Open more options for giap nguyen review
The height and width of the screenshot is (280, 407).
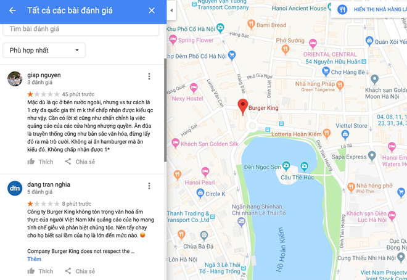149,76
